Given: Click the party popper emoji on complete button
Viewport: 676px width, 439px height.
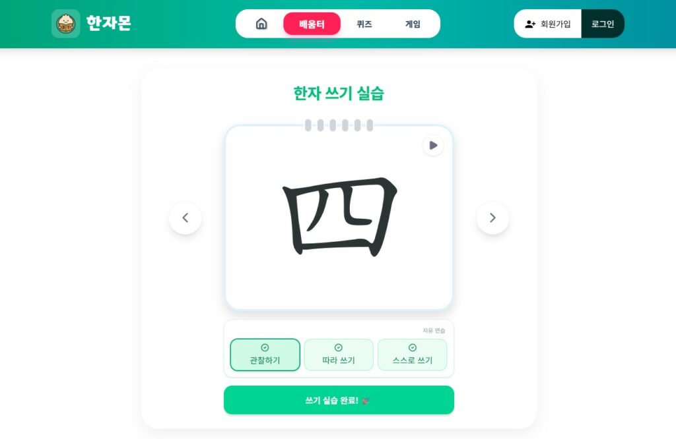Looking at the screenshot, I should point(366,401).
